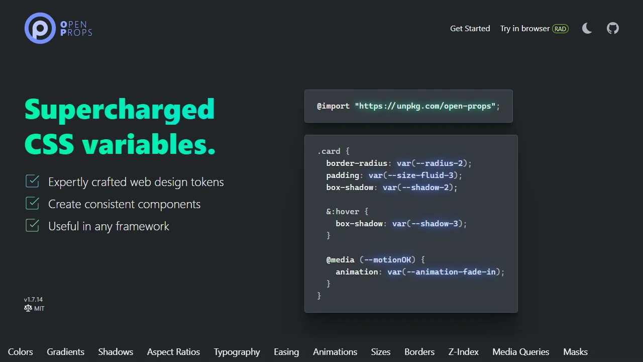Image resolution: width=643 pixels, height=362 pixels.
Task: Click the checkmark beside Create consistent components
Action: point(32,204)
